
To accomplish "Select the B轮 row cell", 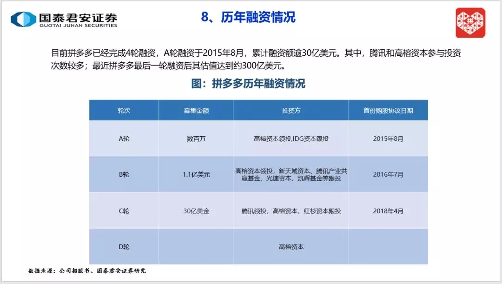I will click(124, 174).
